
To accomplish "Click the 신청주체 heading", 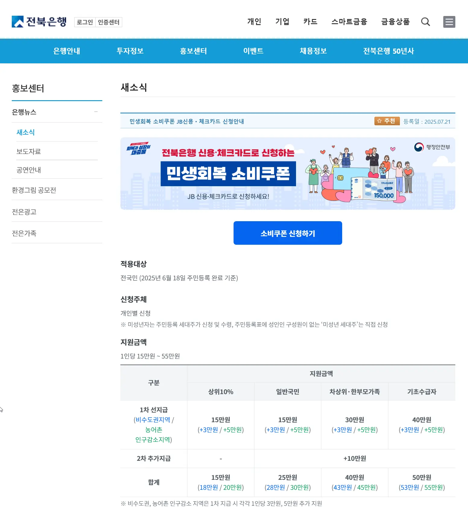I will pyautogui.click(x=133, y=299).
